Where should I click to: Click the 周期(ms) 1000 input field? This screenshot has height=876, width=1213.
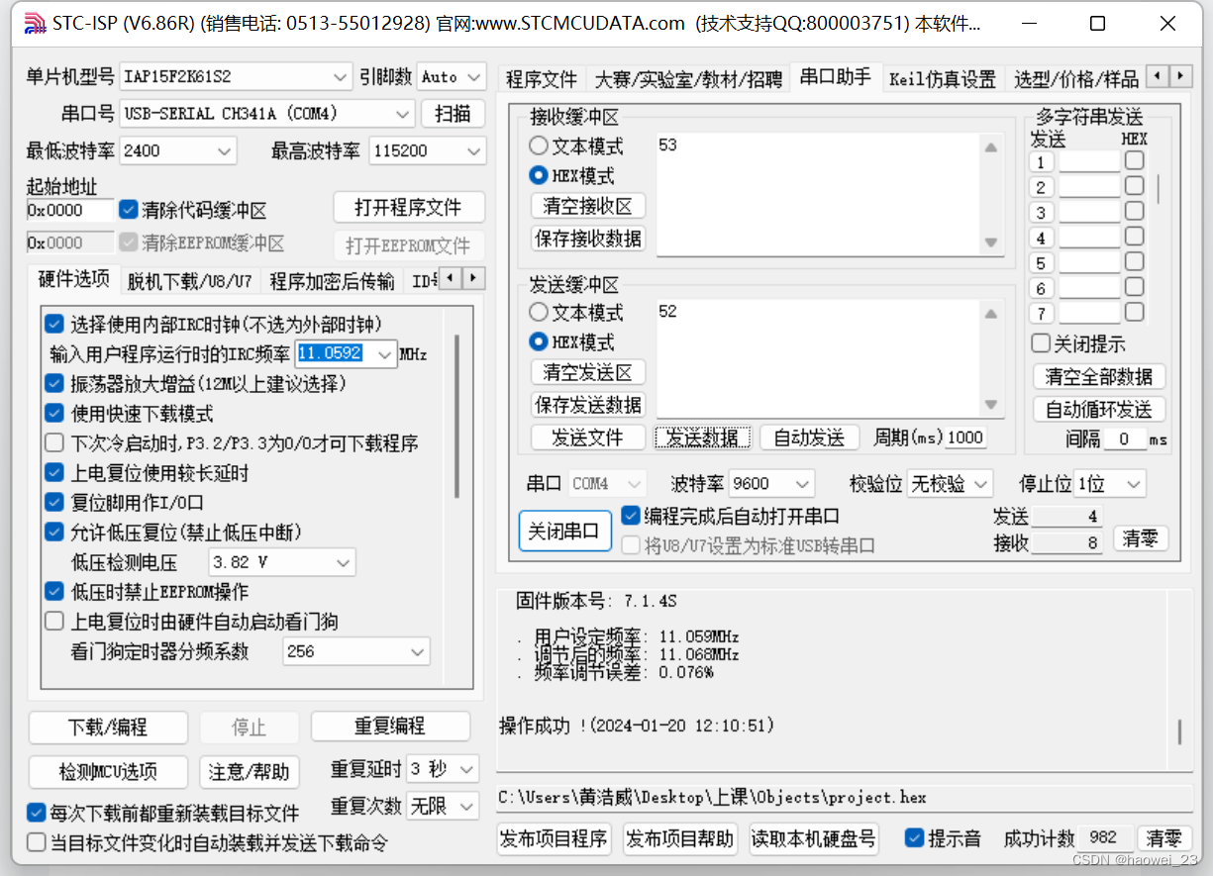click(965, 438)
